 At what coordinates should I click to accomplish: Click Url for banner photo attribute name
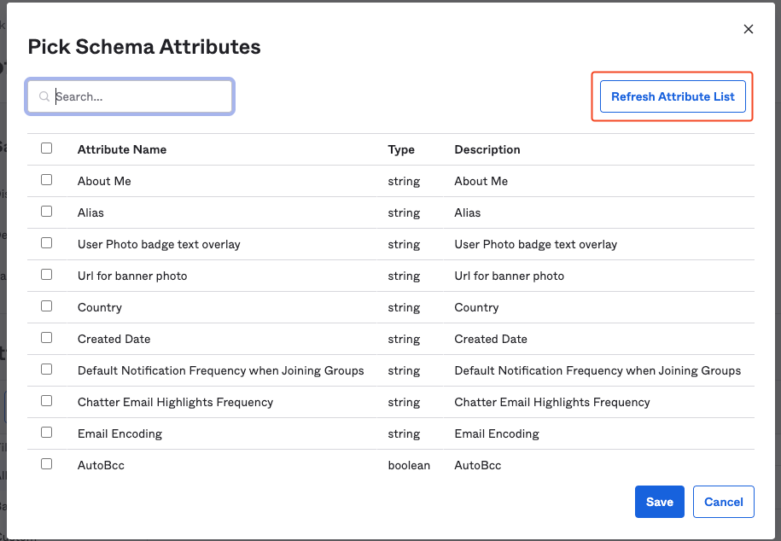point(132,276)
